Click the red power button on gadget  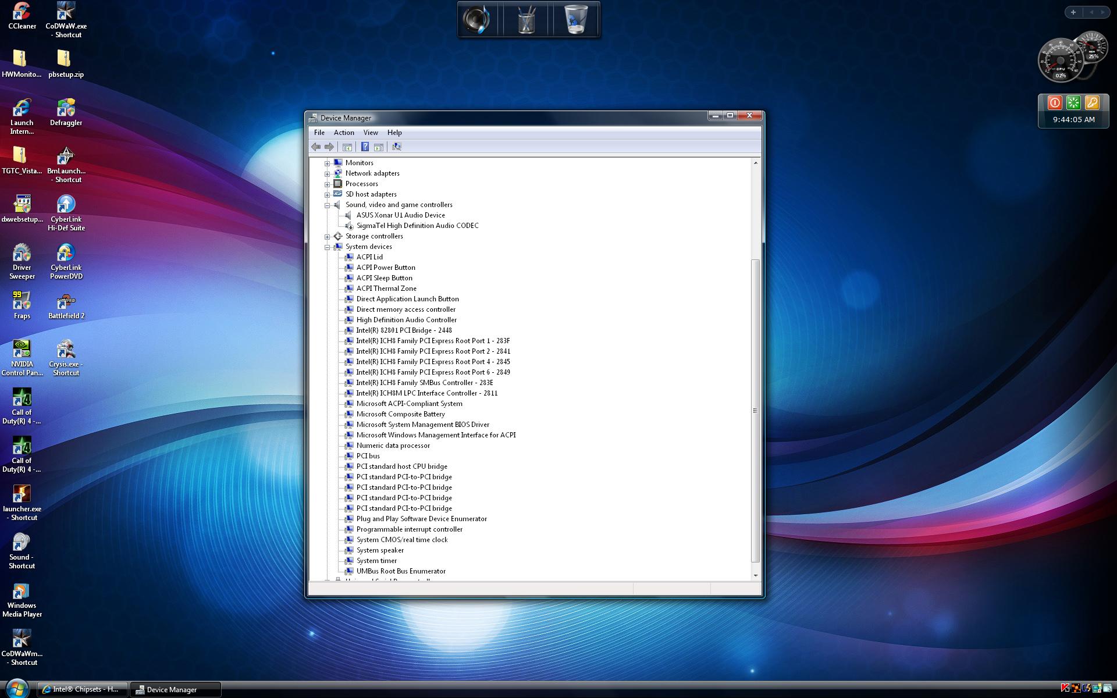1055,103
